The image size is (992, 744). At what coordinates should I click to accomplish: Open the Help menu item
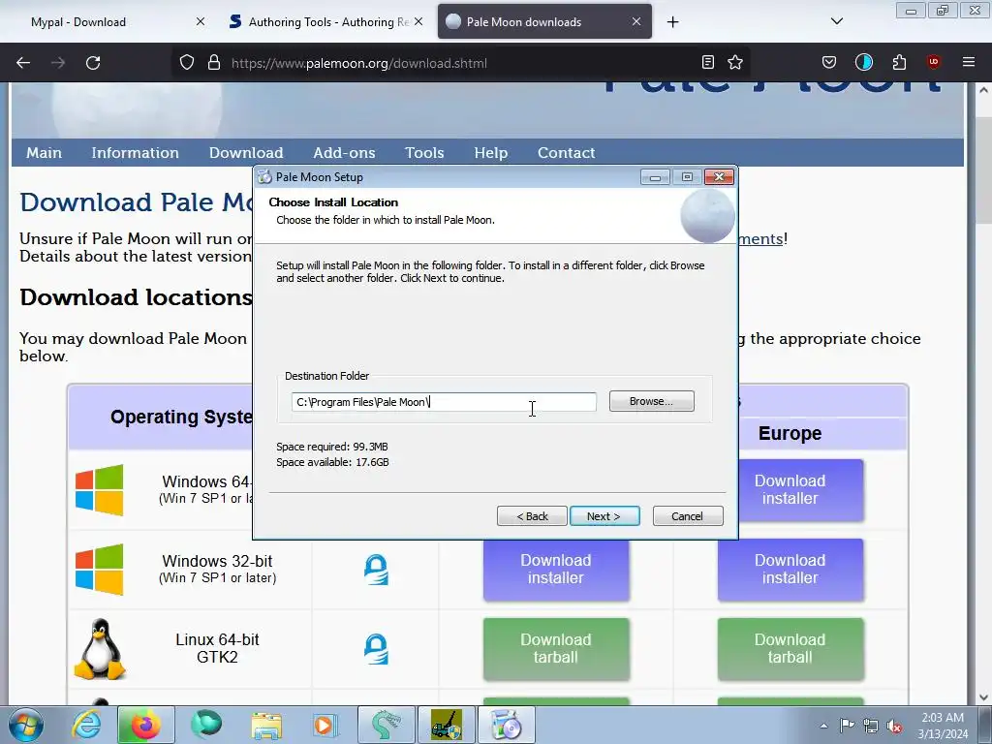pos(491,153)
